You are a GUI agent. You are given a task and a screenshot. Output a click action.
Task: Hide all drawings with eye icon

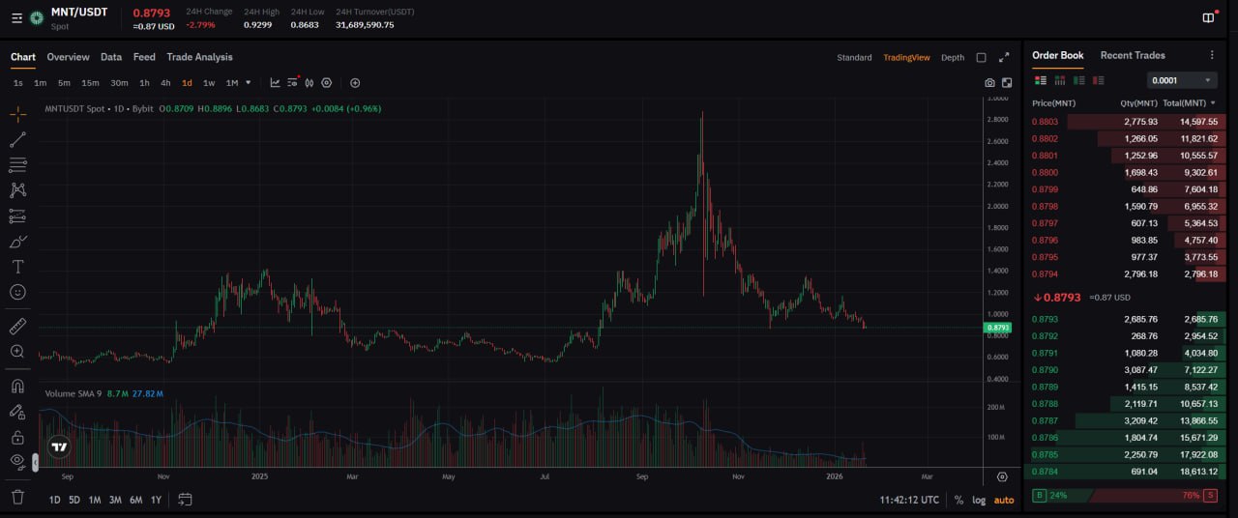17,462
